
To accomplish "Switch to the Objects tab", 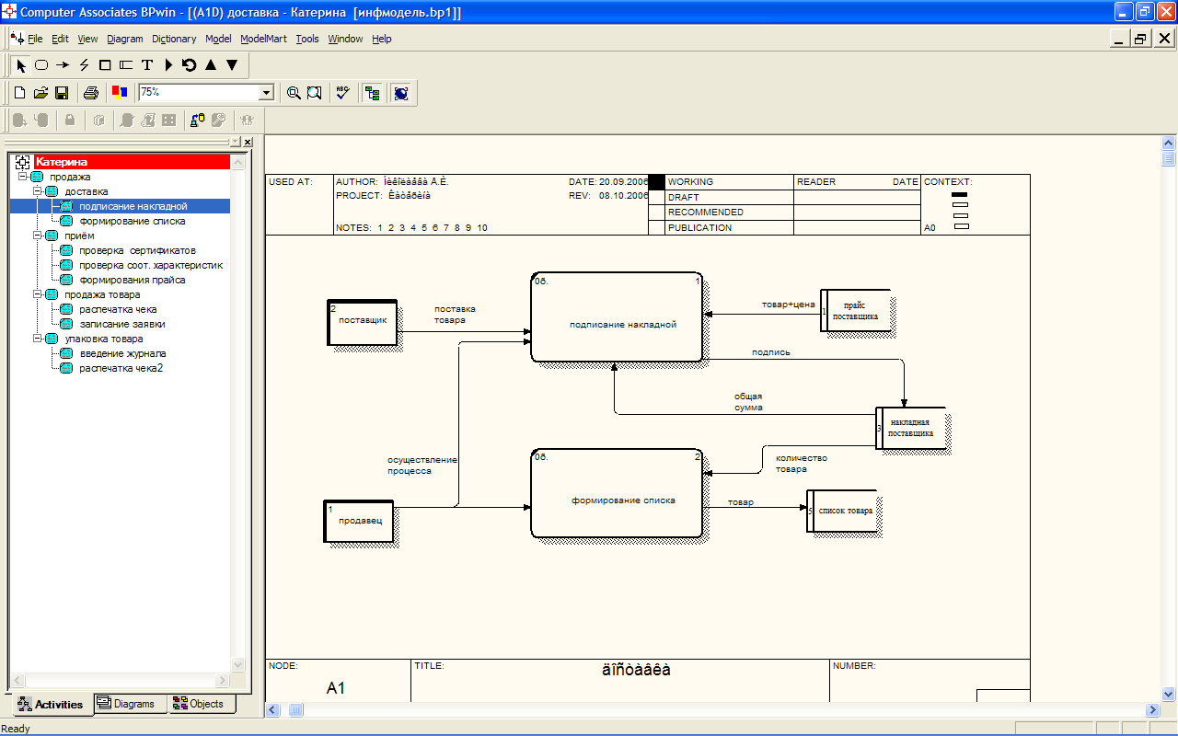I will [x=202, y=704].
